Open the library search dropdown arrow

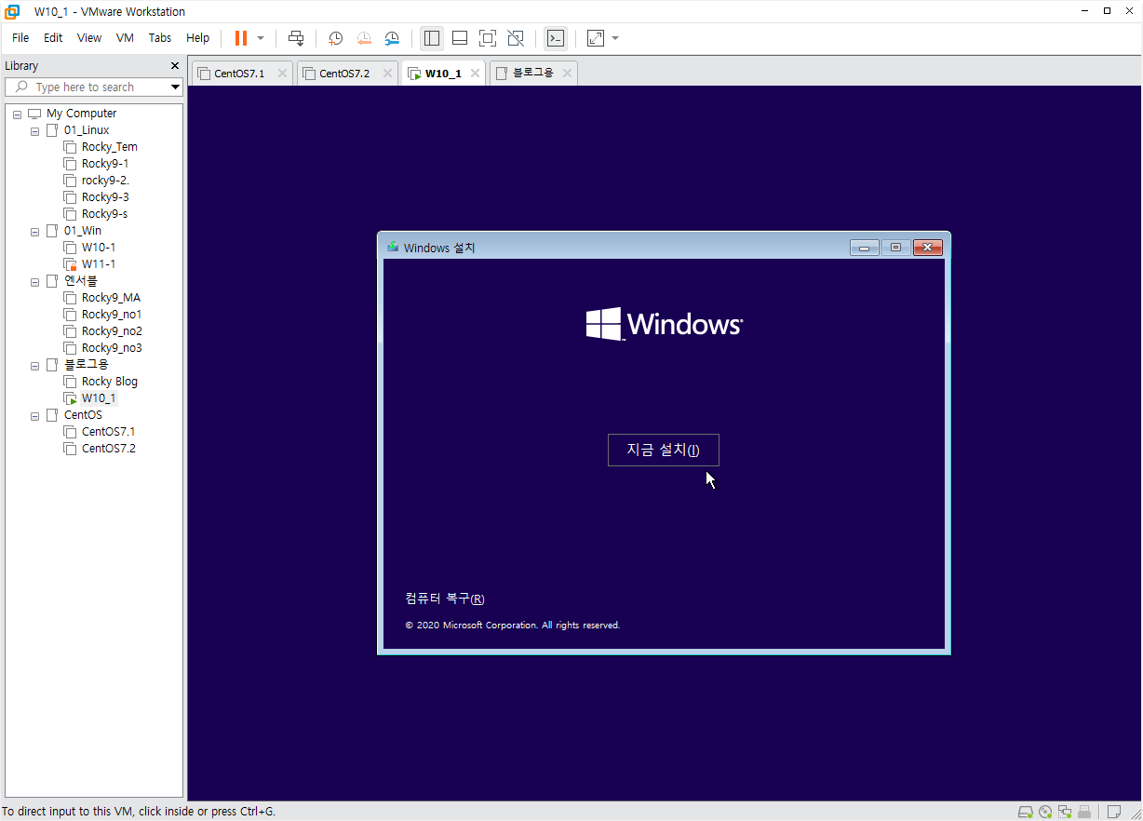[175, 87]
